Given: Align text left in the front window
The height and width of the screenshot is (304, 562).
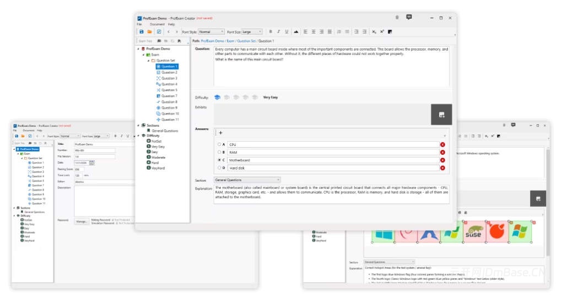Looking at the screenshot, I should click(305, 32).
